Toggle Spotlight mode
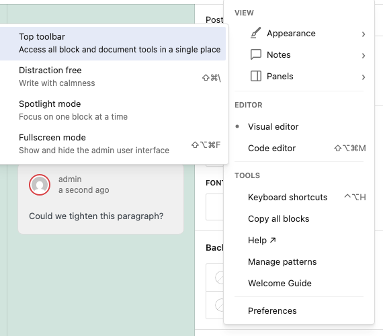 [x=113, y=110]
